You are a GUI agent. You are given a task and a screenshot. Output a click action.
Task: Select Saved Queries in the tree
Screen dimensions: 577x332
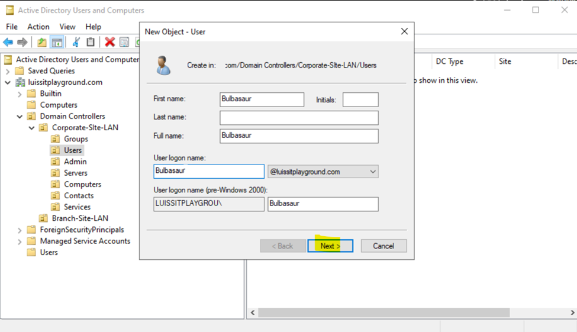point(51,70)
